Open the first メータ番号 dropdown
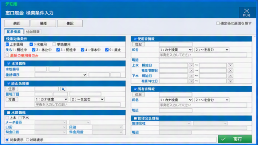The height and width of the screenshot is (145, 258). 51,122
